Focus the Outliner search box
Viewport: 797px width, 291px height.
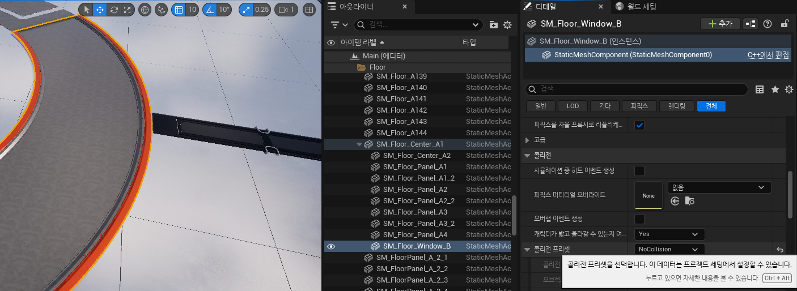(x=418, y=25)
